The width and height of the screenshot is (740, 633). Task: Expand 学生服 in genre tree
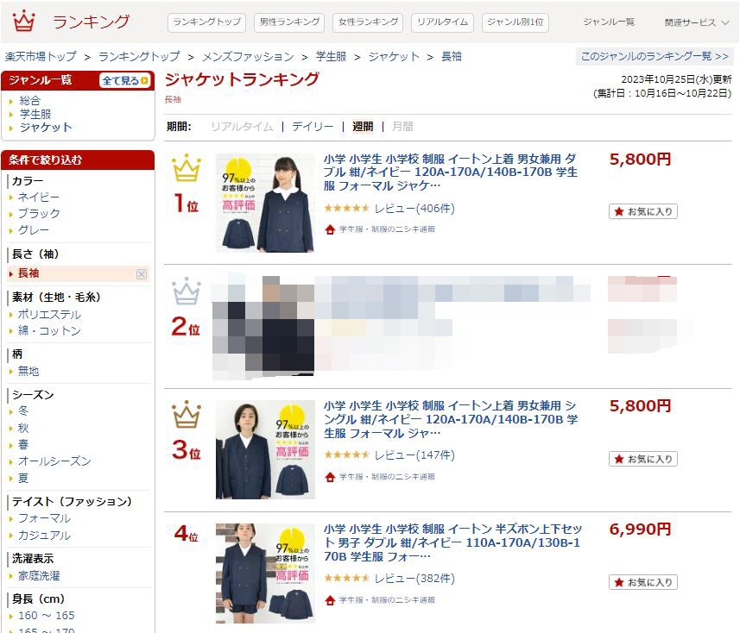click(35, 114)
